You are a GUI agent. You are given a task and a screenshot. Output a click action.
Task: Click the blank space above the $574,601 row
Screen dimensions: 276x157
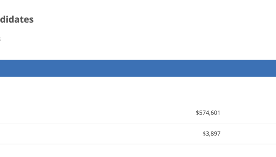[138, 89]
